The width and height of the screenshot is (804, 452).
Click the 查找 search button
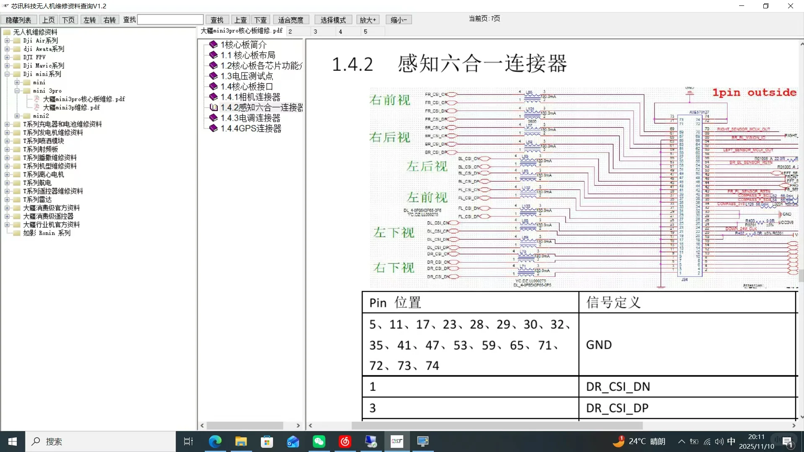click(x=216, y=19)
